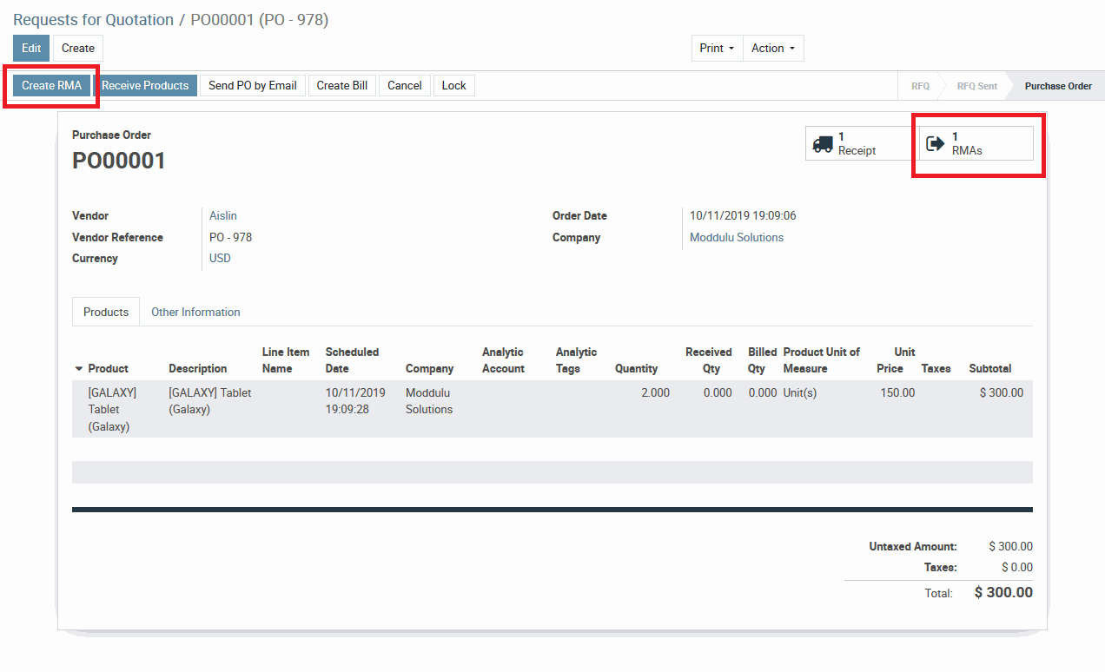This screenshot has height=672, width=1105.
Task: Open the Print dropdown
Action: (717, 49)
